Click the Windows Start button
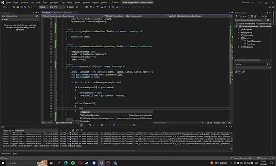The height and width of the screenshot is (166, 276). click(x=3, y=163)
